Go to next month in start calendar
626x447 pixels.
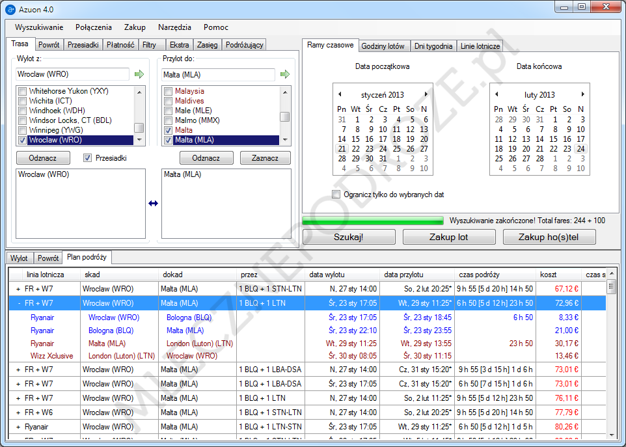point(426,95)
